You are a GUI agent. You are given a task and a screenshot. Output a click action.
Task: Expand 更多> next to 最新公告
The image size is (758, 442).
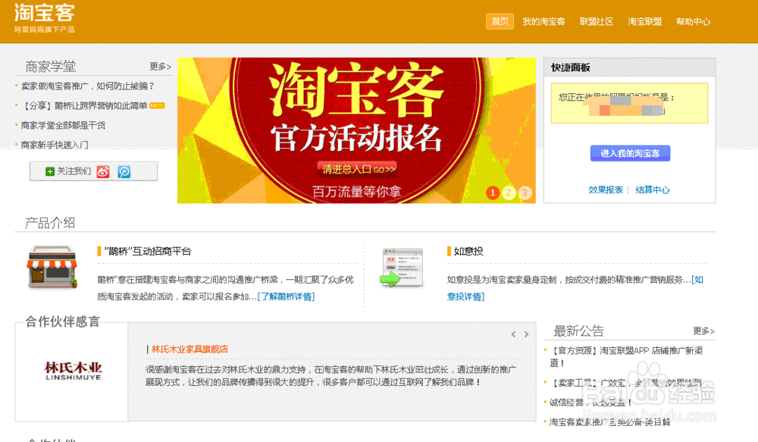pos(704,331)
